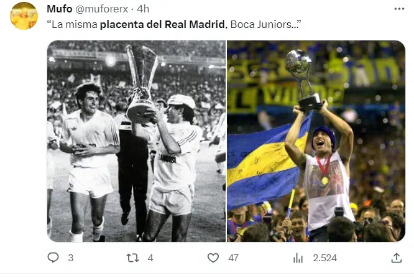Open the three-dot more options menu
The height and width of the screenshot is (278, 414).
tap(399, 9)
